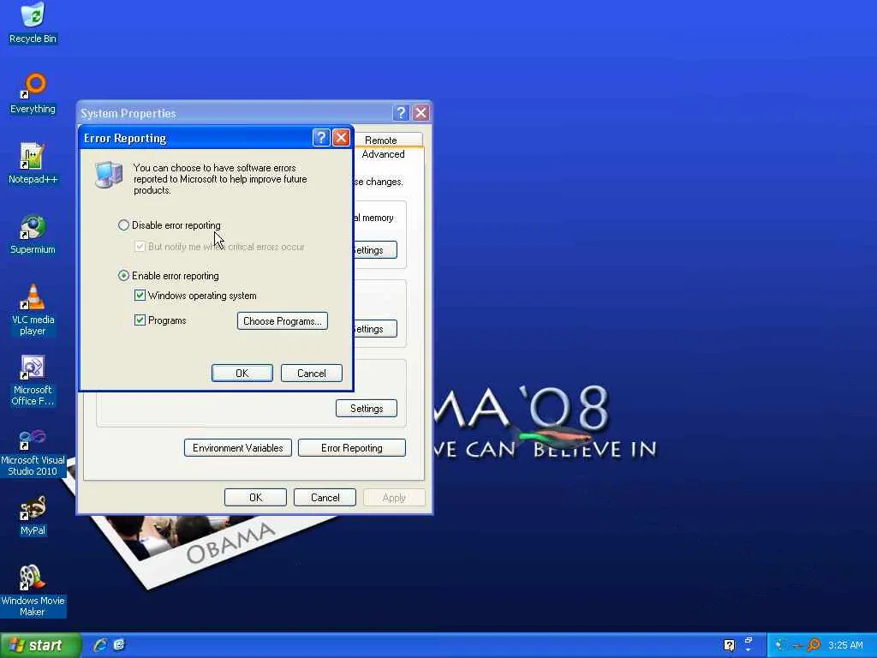Screen dimensions: 877x658
Task: Select the MyPal desktop shortcut
Action: tap(33, 516)
